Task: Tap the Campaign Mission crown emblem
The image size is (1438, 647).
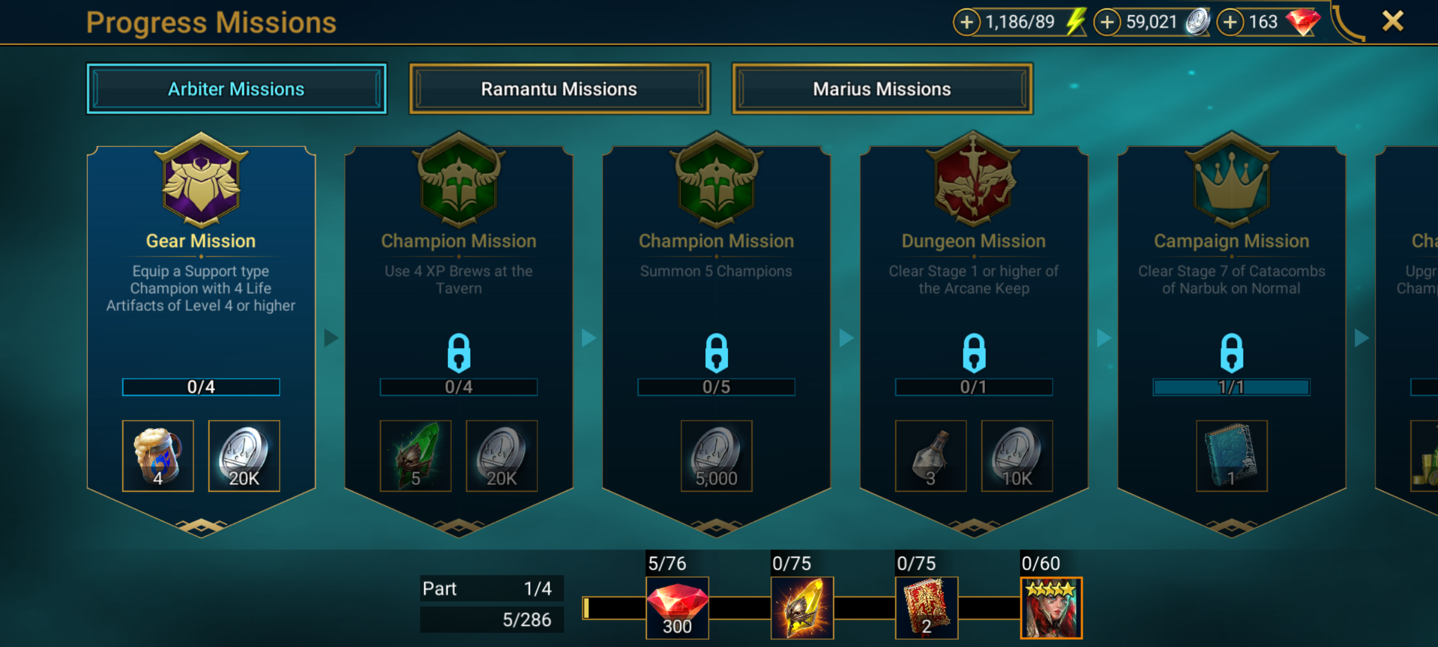Action: point(1232,179)
